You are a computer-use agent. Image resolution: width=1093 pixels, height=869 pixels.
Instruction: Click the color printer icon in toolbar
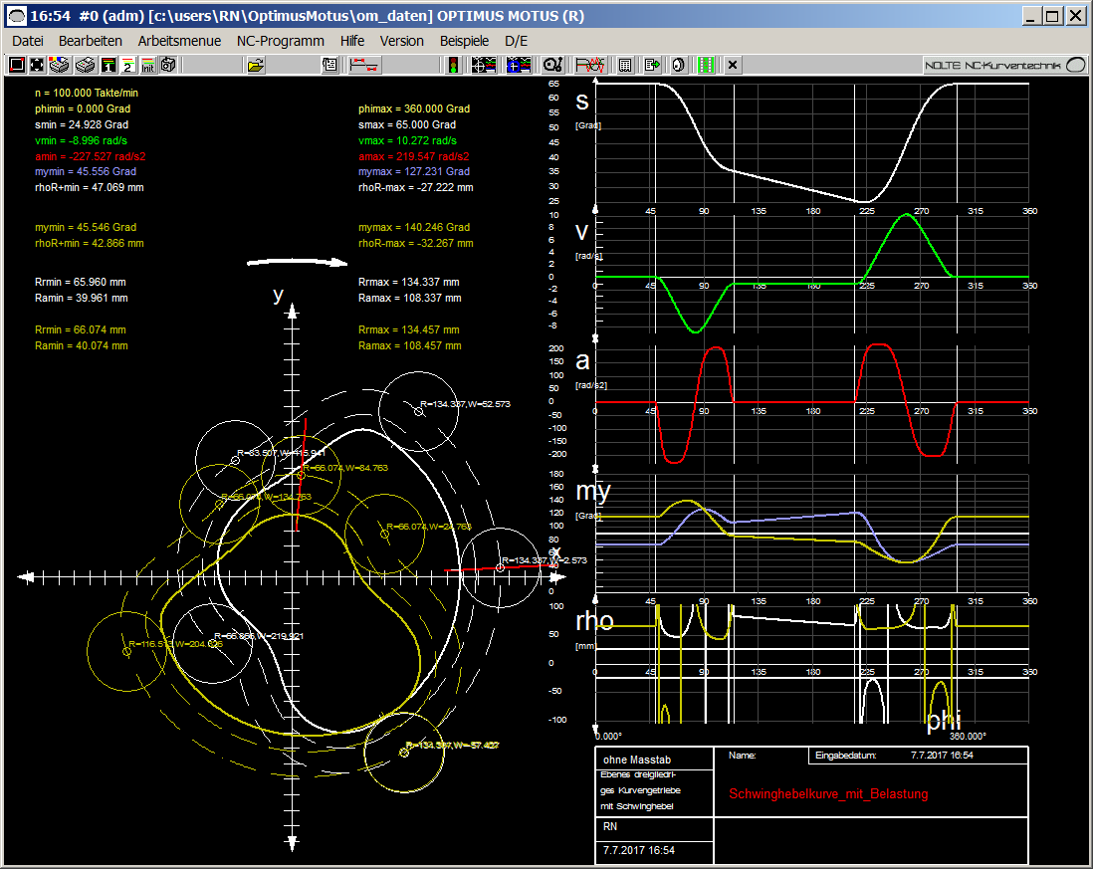click(59, 65)
